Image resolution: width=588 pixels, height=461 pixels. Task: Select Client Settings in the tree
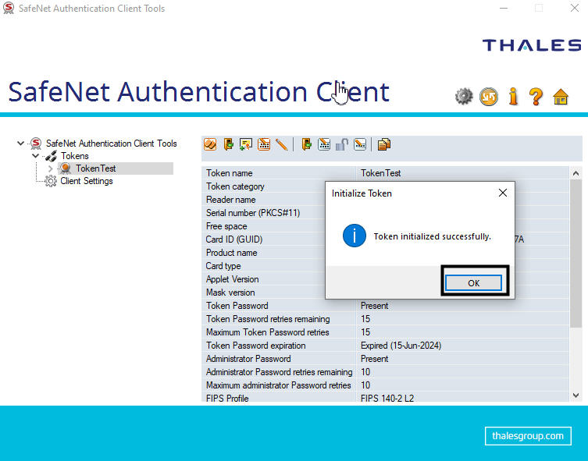pyautogui.click(x=86, y=181)
